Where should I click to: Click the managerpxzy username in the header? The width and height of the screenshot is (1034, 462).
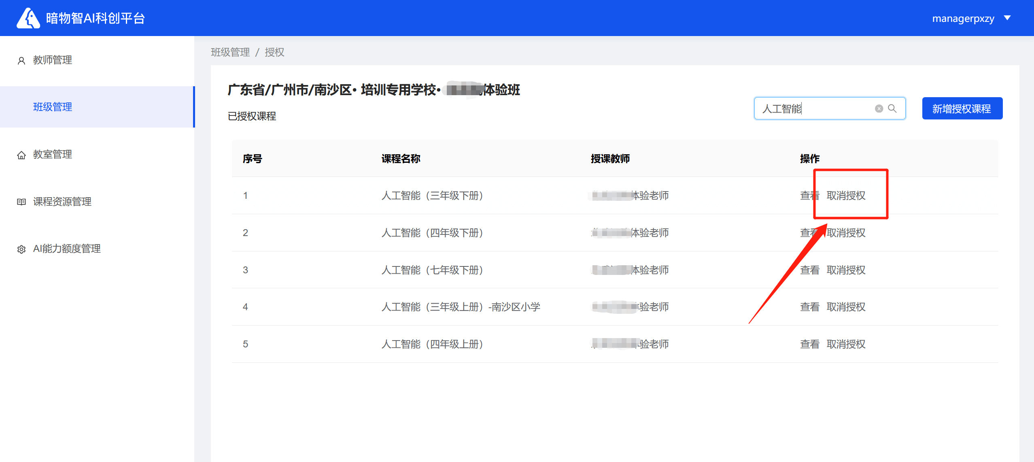[963, 19]
